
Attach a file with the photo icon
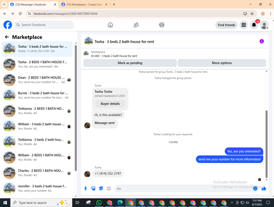click(93, 188)
